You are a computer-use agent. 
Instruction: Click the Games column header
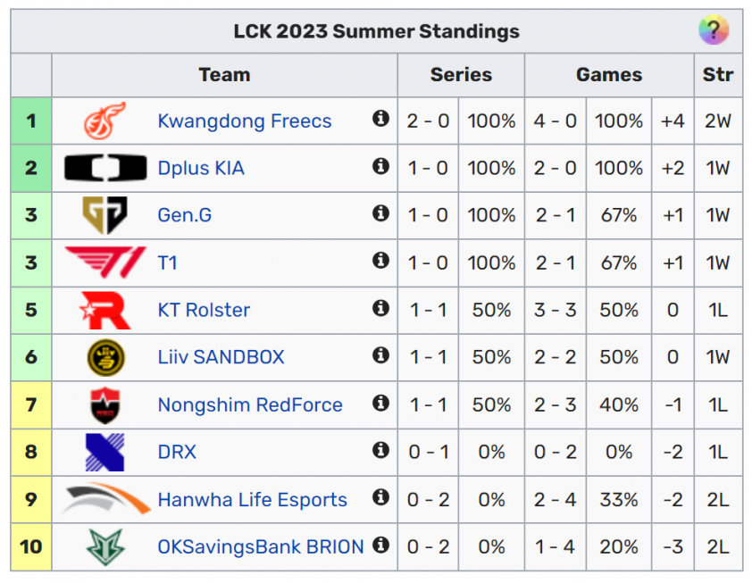tap(608, 75)
